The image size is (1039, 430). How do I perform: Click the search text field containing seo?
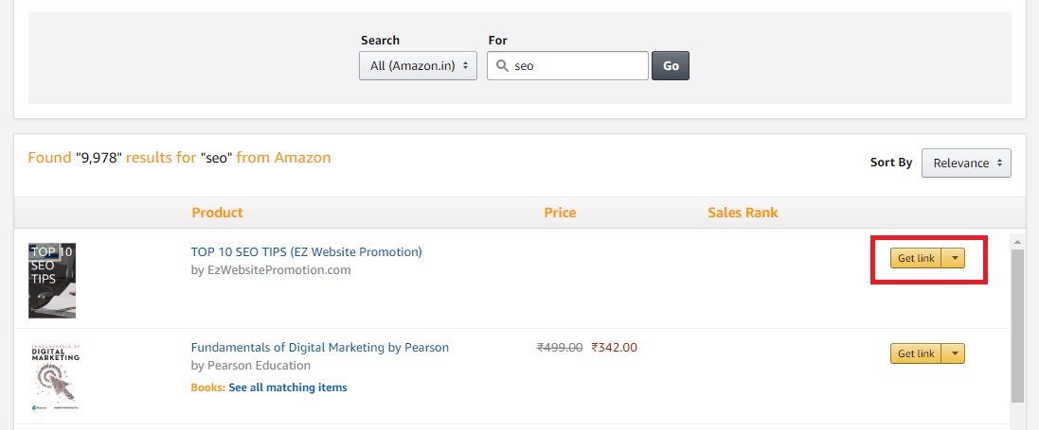tap(567, 66)
